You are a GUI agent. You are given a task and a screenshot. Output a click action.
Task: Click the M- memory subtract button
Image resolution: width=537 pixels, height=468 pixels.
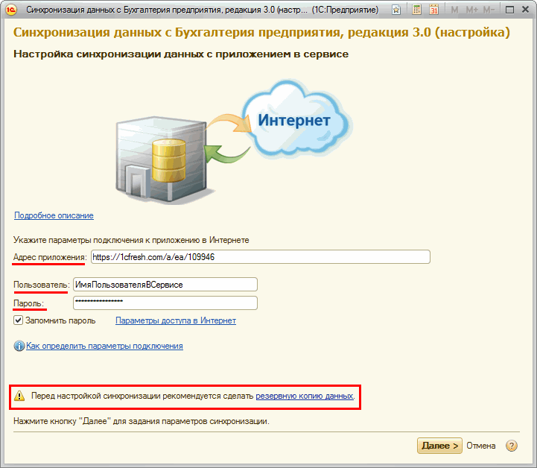(489, 10)
